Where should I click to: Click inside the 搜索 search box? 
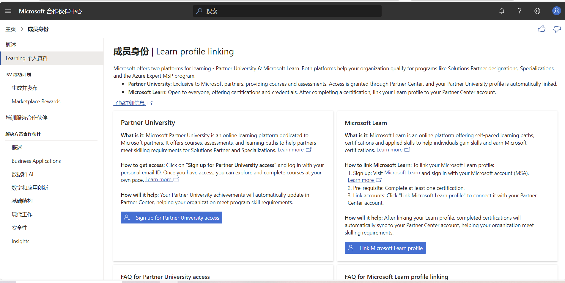(287, 11)
